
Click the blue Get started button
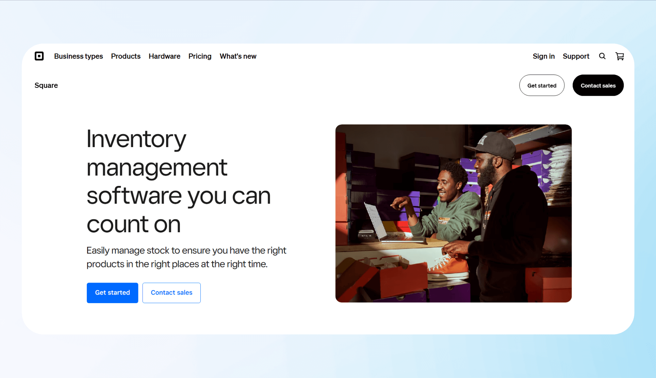112,293
